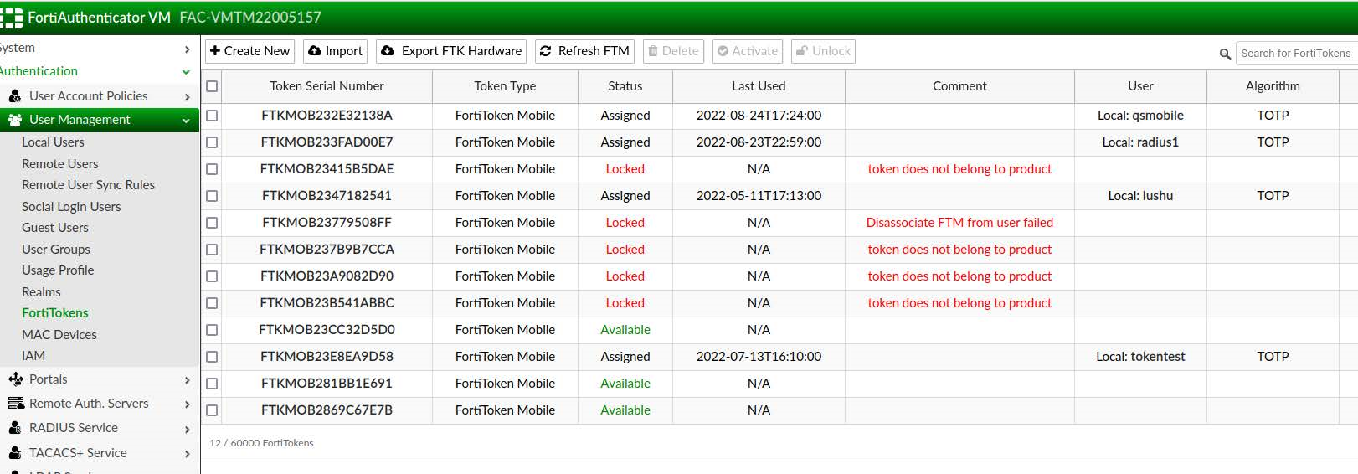The height and width of the screenshot is (474, 1358).
Task: Expand the Portals submenu arrow
Action: click(x=187, y=380)
